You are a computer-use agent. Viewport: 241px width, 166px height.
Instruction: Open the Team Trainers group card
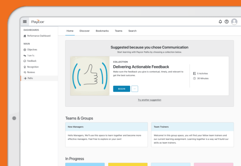(192, 135)
